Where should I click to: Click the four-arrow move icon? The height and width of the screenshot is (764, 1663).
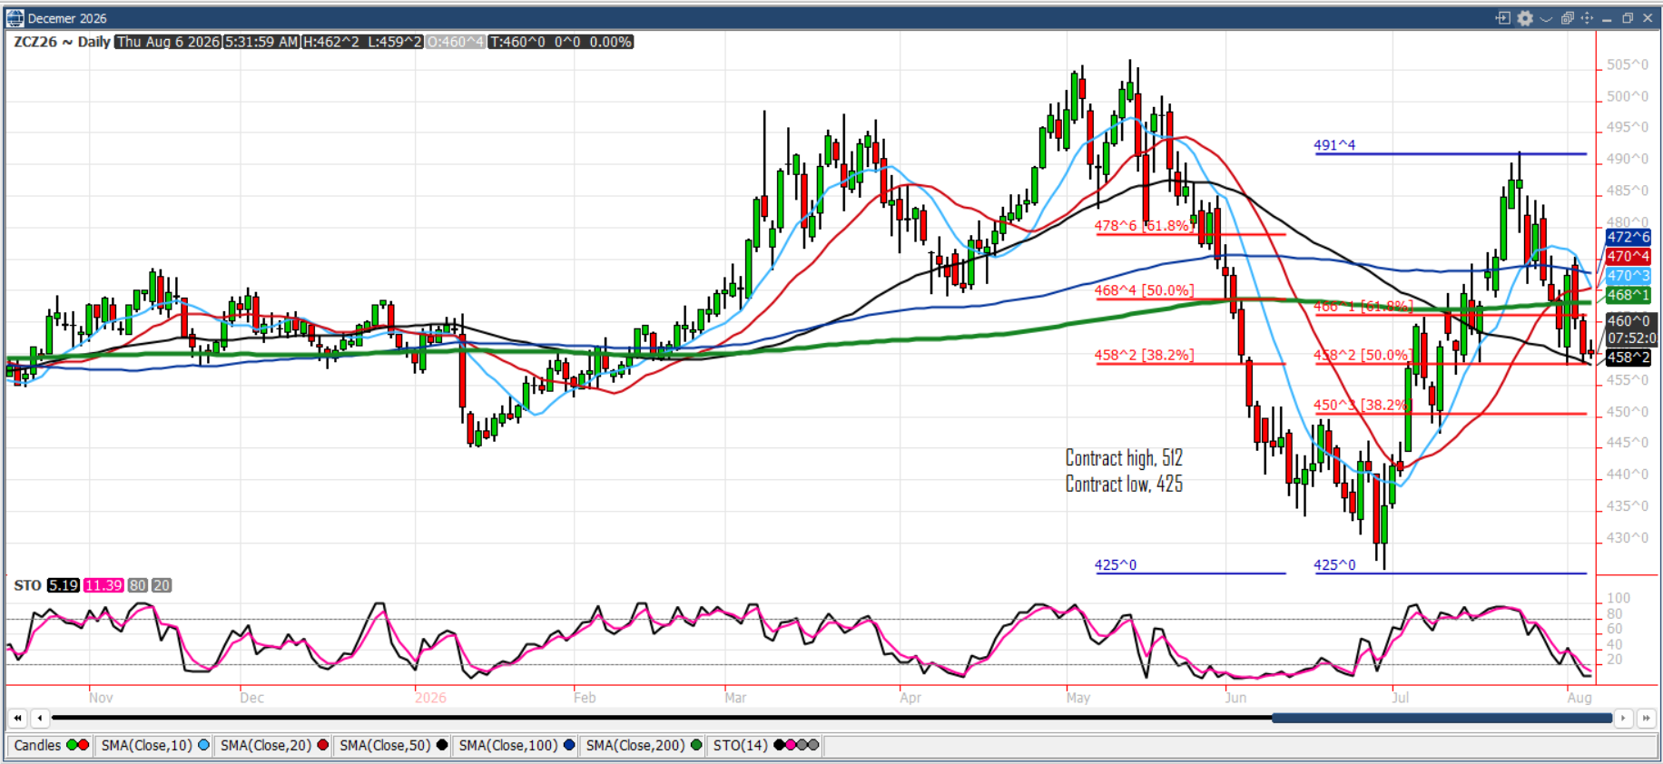point(1587,18)
